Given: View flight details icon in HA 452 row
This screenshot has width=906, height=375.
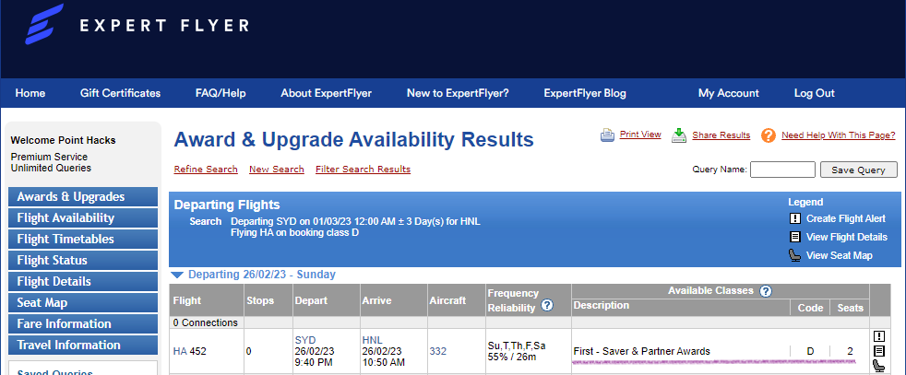Looking at the screenshot, I should 879,351.
